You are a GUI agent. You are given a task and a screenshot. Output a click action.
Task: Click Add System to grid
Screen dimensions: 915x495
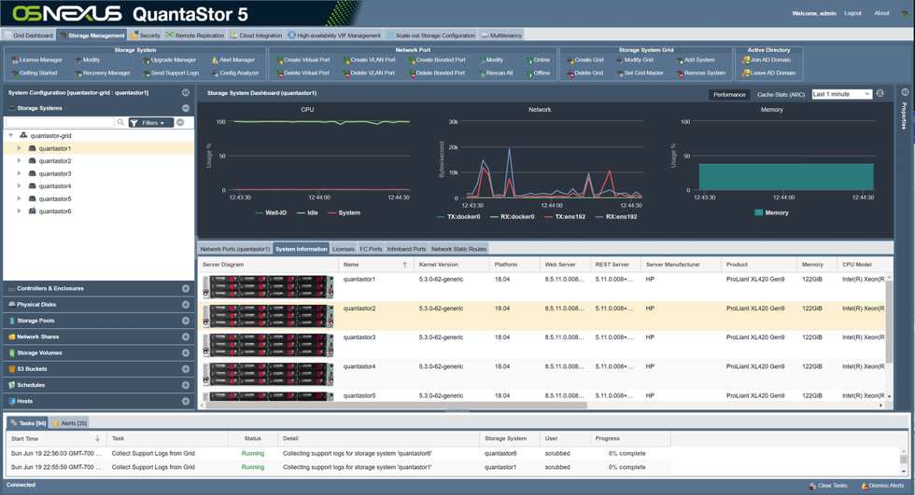point(696,60)
